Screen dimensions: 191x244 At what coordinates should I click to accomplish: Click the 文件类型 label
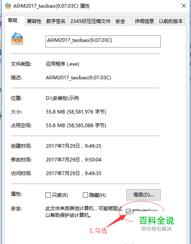click(21, 64)
